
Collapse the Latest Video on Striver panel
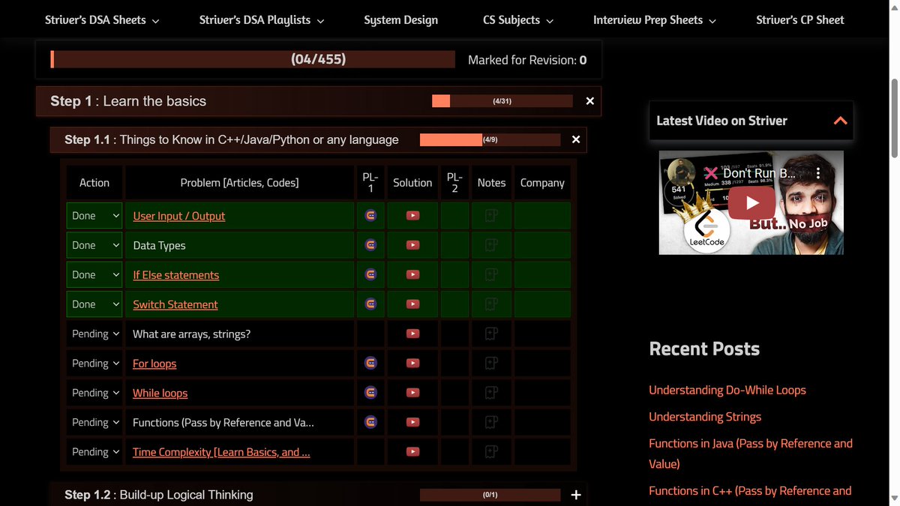pyautogui.click(x=841, y=121)
